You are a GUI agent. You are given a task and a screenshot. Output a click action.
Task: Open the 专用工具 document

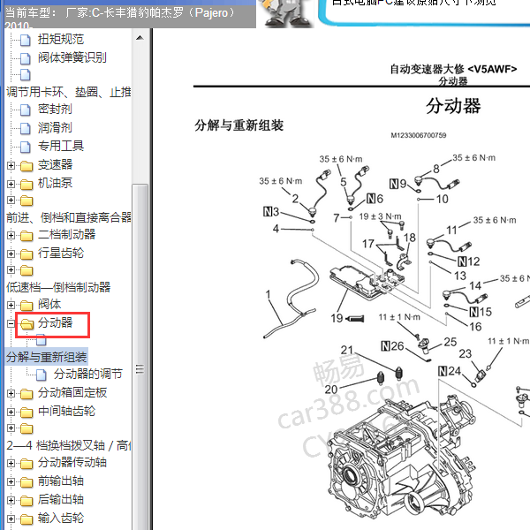point(60,146)
